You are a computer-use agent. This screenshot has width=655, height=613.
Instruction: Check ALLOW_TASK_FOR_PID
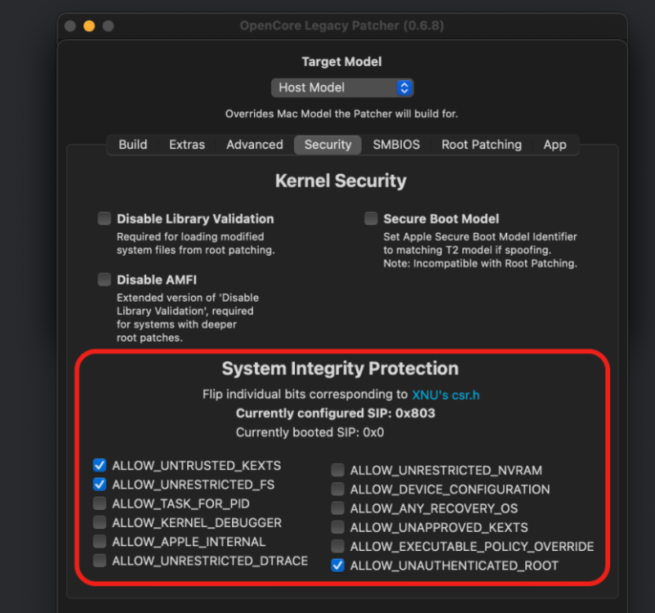coord(100,503)
